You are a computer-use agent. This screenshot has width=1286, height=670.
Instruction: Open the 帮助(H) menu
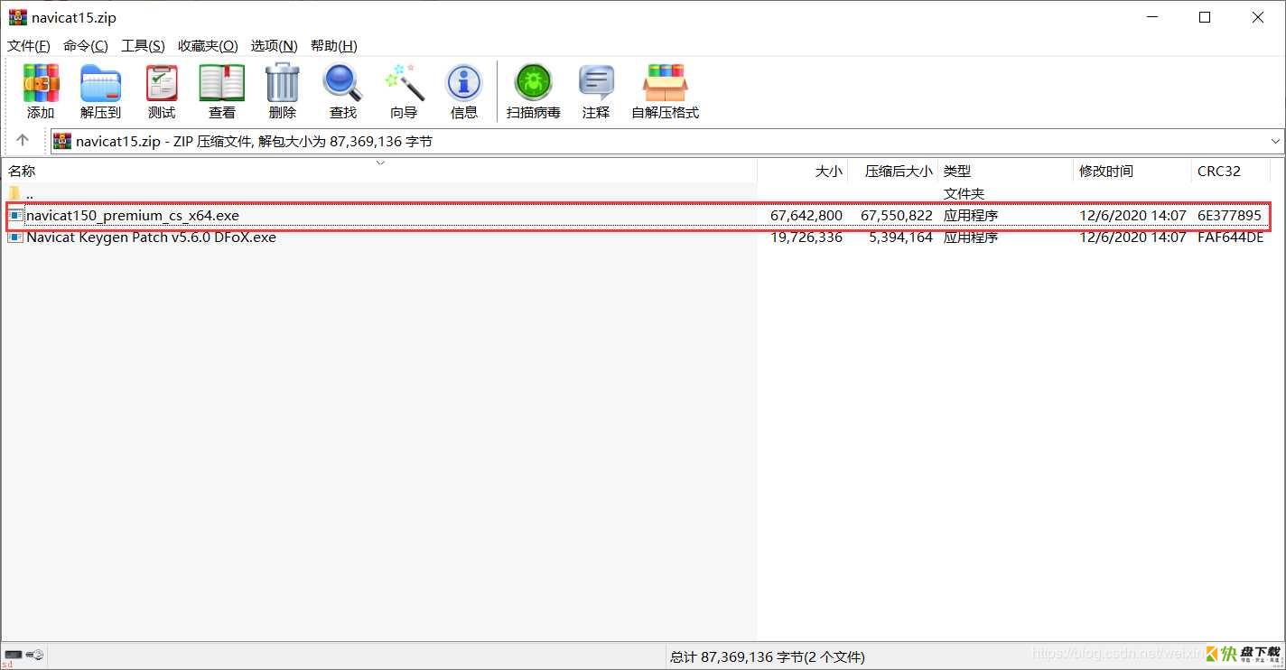pyautogui.click(x=333, y=46)
